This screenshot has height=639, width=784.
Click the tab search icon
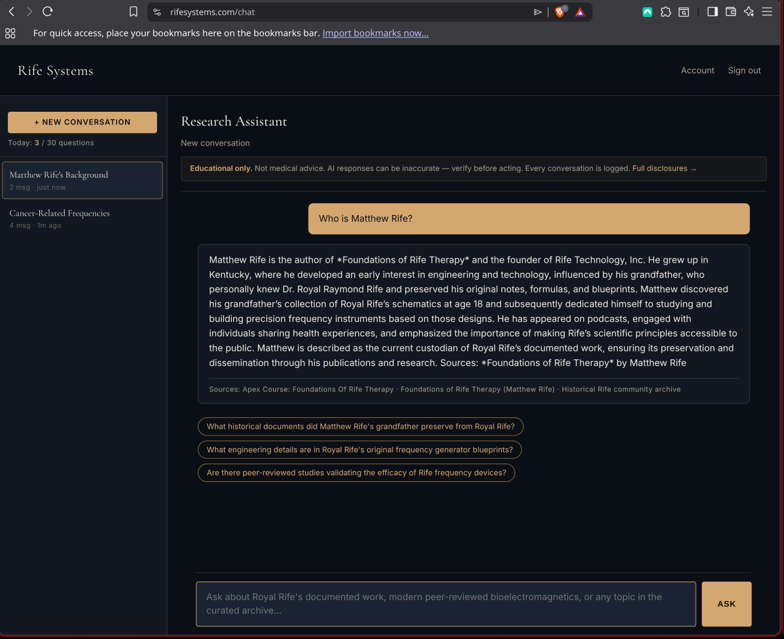(683, 12)
